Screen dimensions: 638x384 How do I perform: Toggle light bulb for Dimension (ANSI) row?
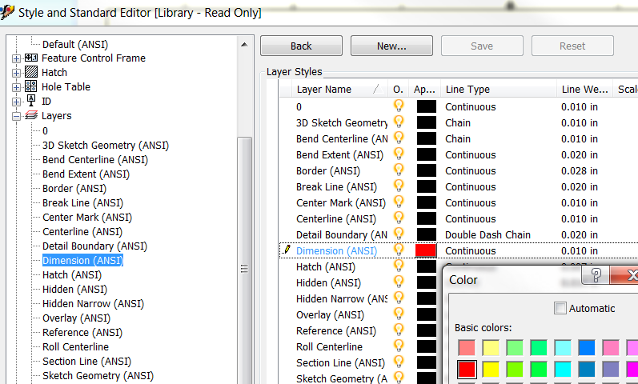click(x=399, y=250)
